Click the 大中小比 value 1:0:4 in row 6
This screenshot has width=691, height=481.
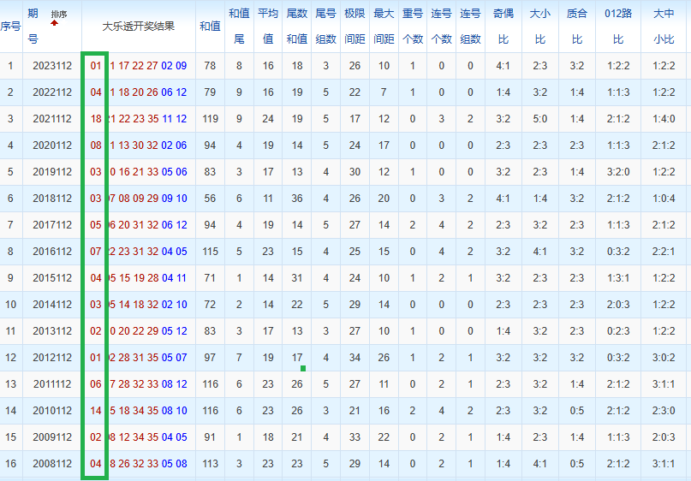[664, 199]
